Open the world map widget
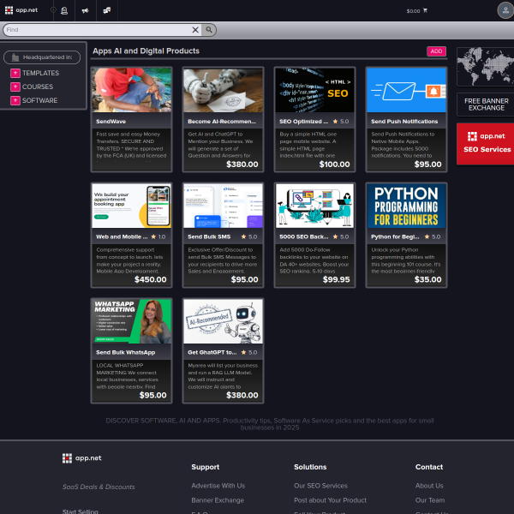The image size is (514, 514). [x=486, y=67]
